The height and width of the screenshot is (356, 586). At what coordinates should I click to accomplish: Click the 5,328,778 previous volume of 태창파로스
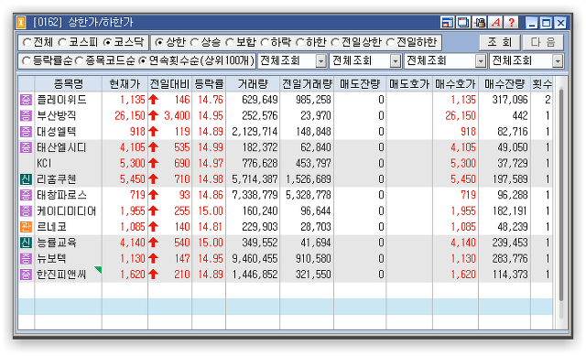coord(309,195)
